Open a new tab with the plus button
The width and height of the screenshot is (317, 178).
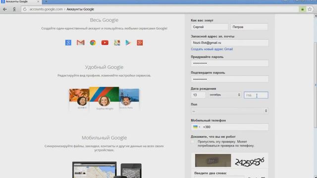[46, 1]
